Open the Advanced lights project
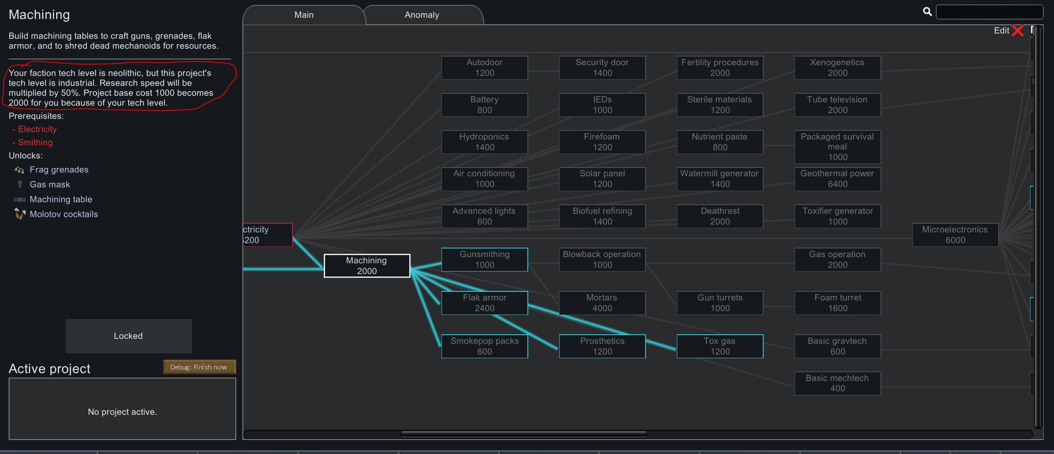The height and width of the screenshot is (454, 1054). (484, 216)
